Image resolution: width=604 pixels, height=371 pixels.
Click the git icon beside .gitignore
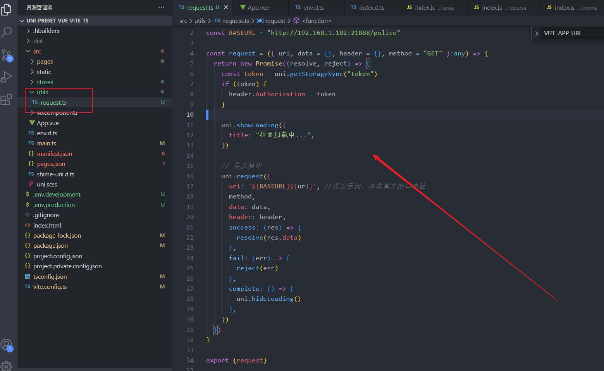click(28, 215)
